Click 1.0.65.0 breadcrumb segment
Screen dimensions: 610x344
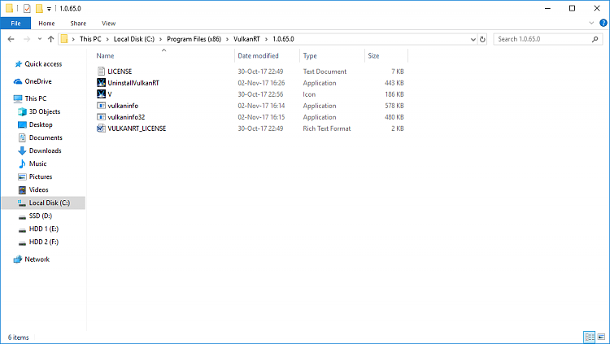click(283, 39)
